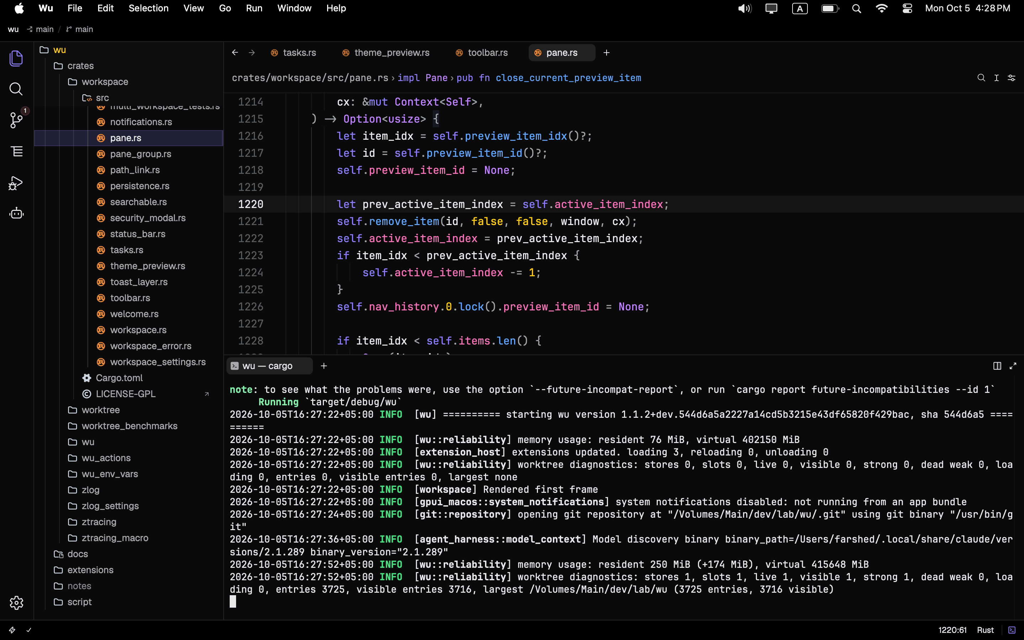This screenshot has width=1024, height=640.
Task: Switch to the theme_preview.rs tab
Action: click(386, 53)
